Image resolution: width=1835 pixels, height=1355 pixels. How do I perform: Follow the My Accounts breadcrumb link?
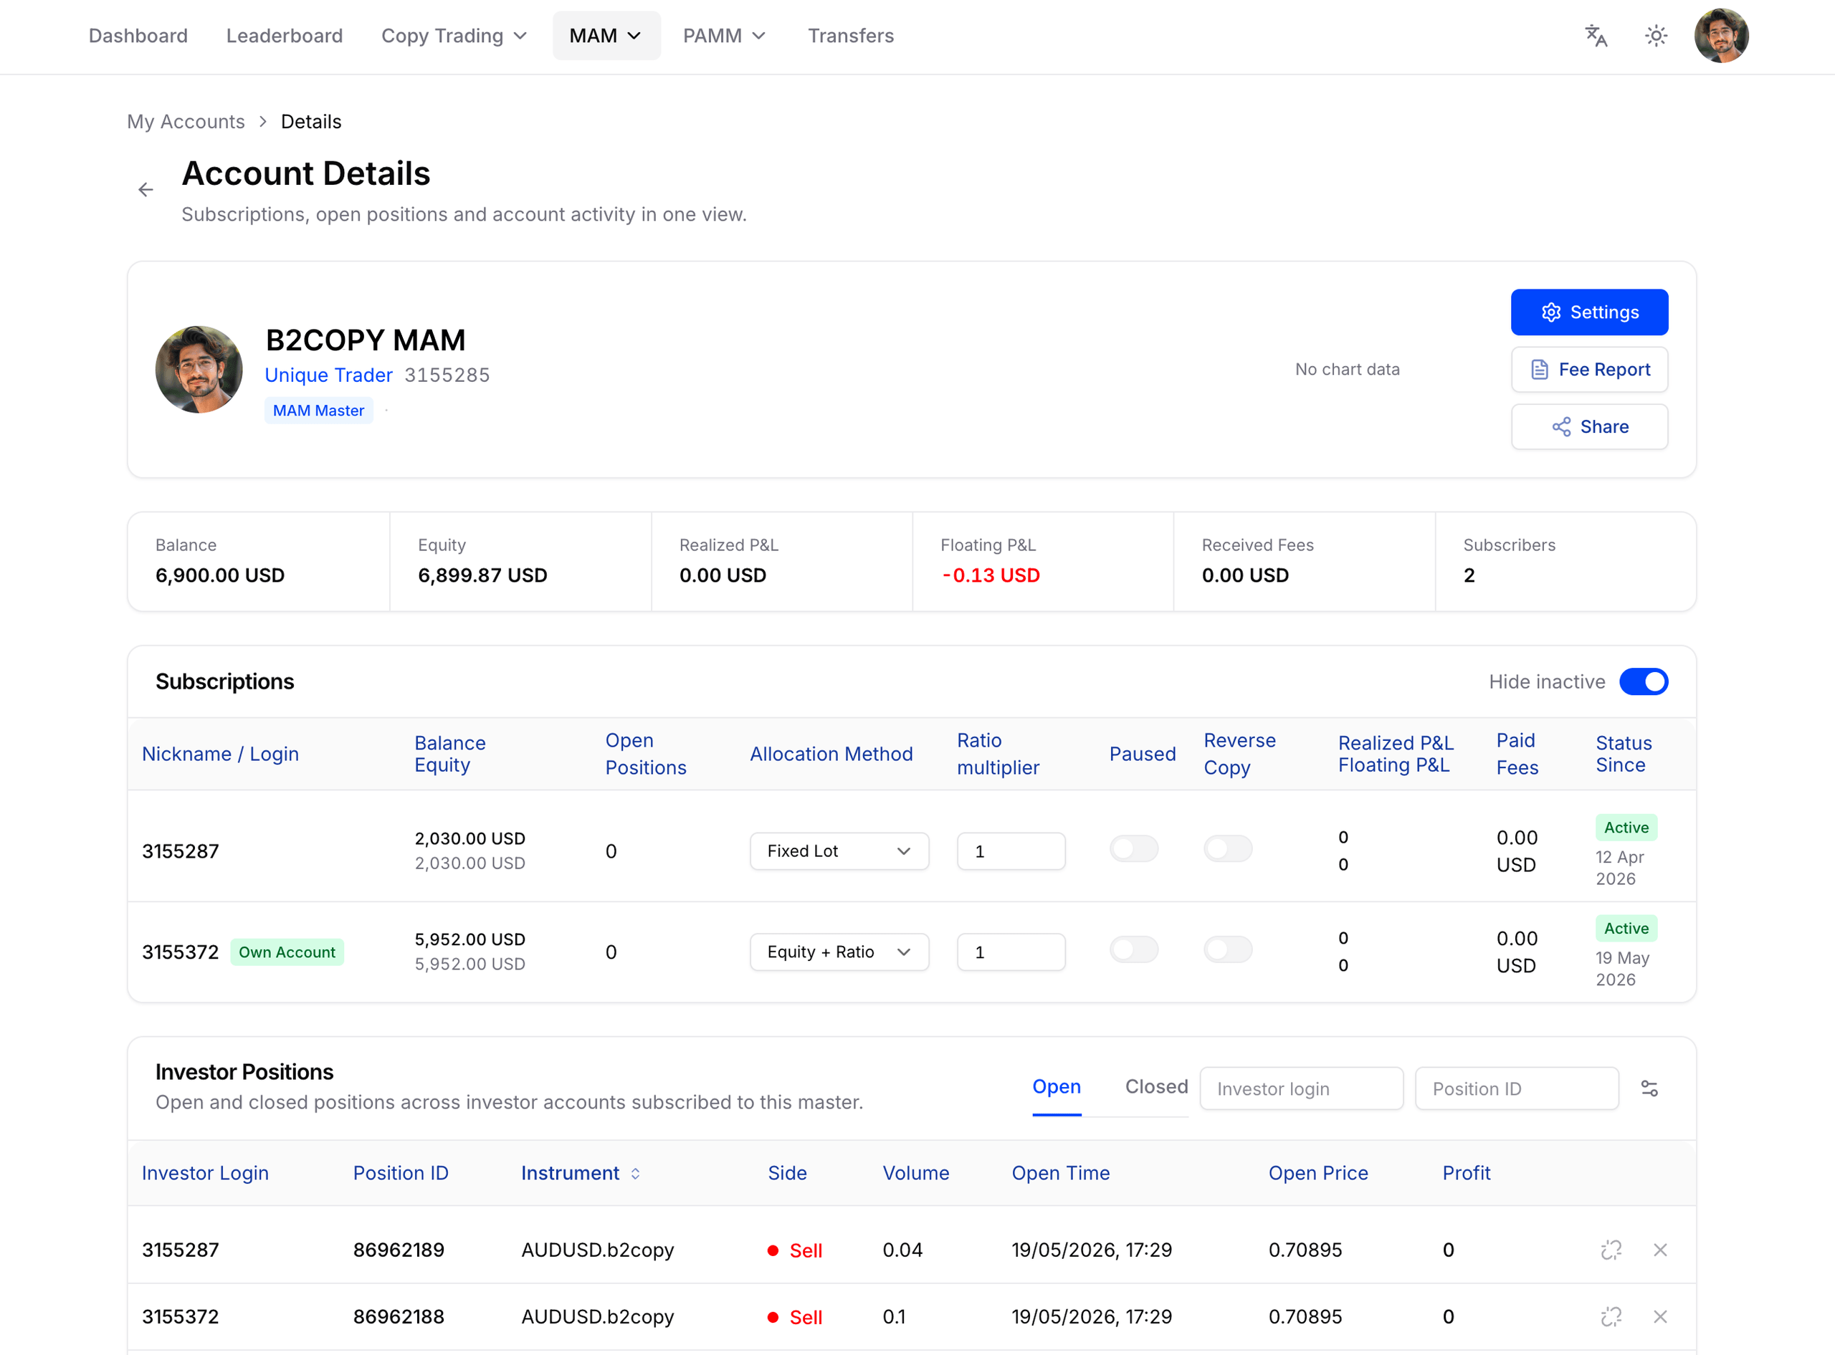186,121
